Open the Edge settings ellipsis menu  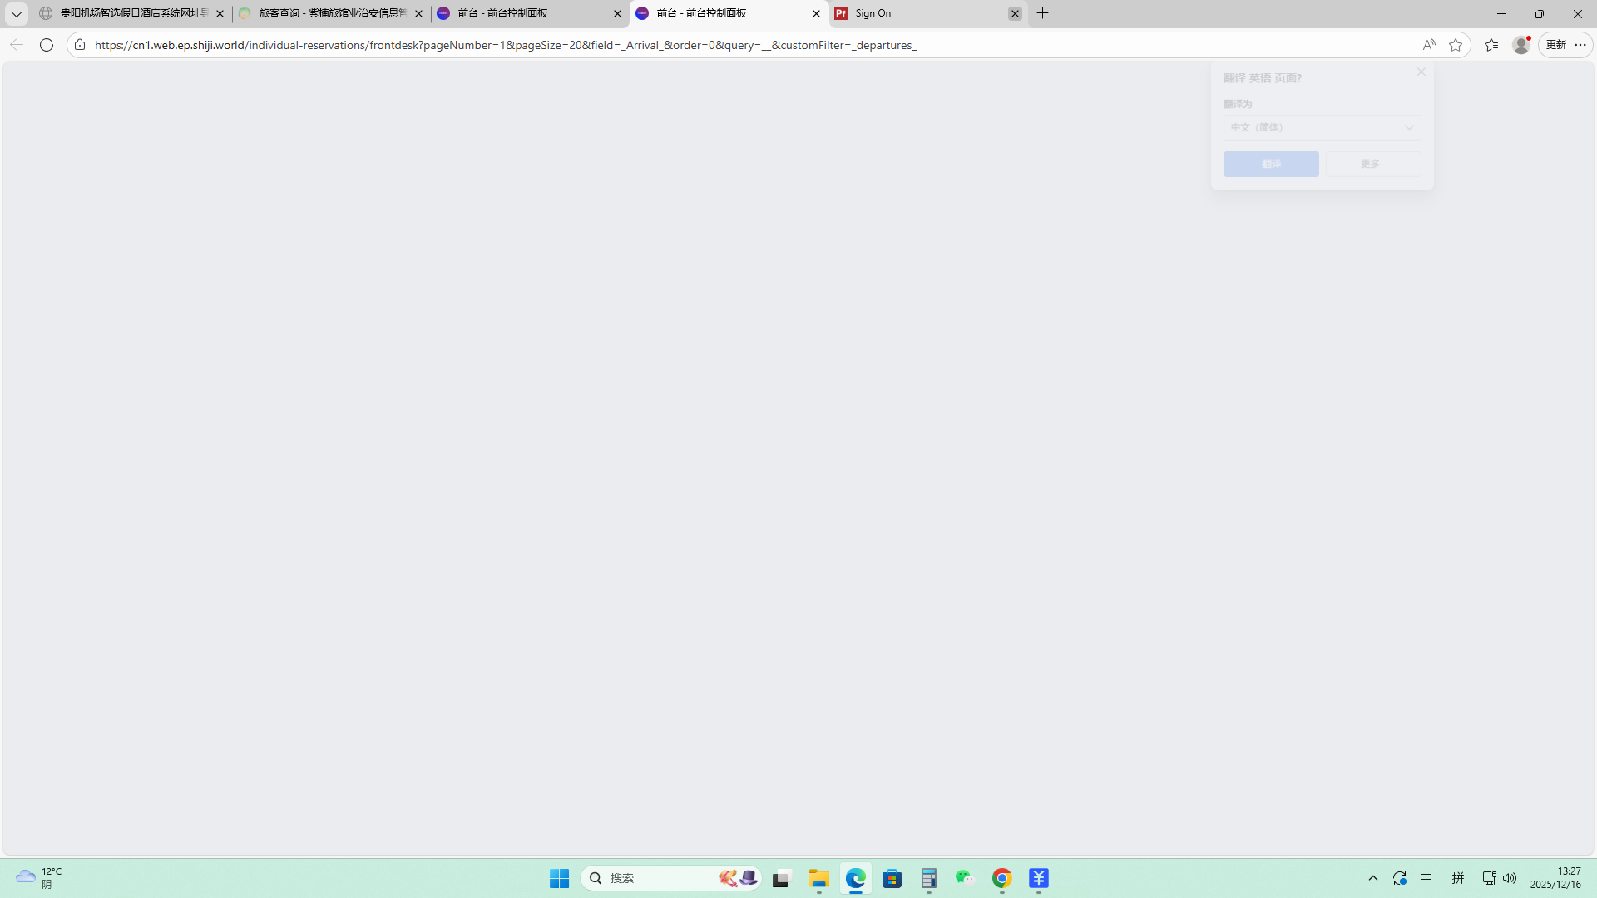click(x=1580, y=45)
